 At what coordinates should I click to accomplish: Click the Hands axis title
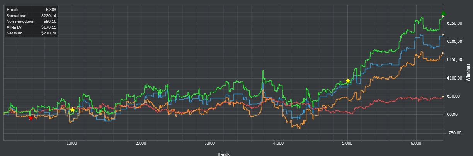click(224, 154)
